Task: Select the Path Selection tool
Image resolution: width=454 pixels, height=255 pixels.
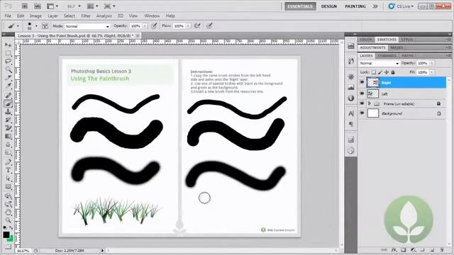Action: pos(8,178)
